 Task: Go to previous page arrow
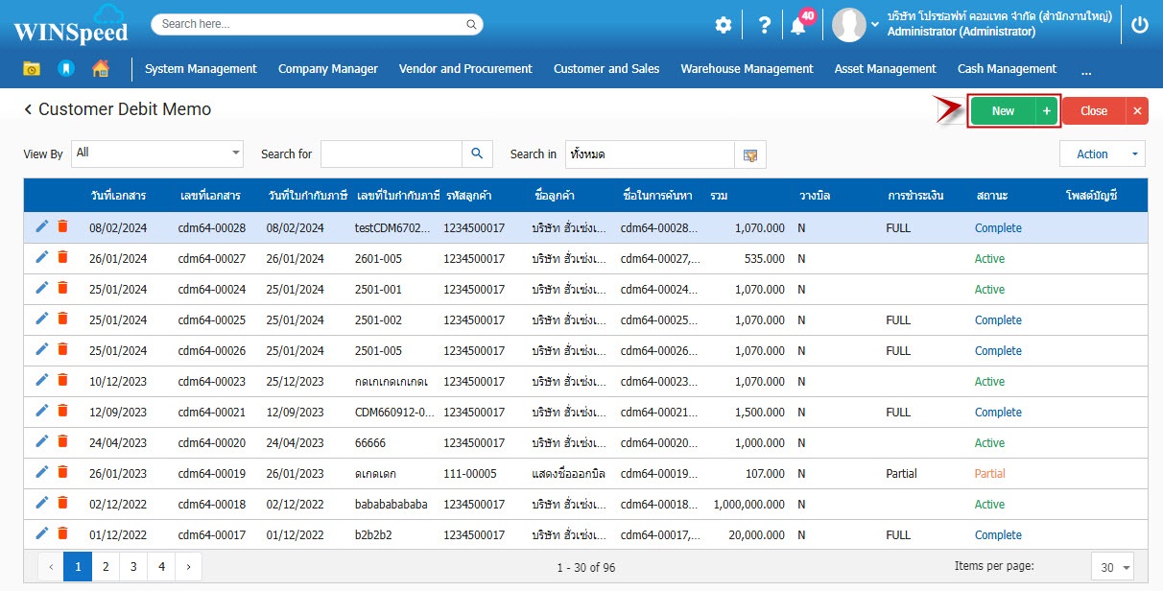(x=51, y=567)
